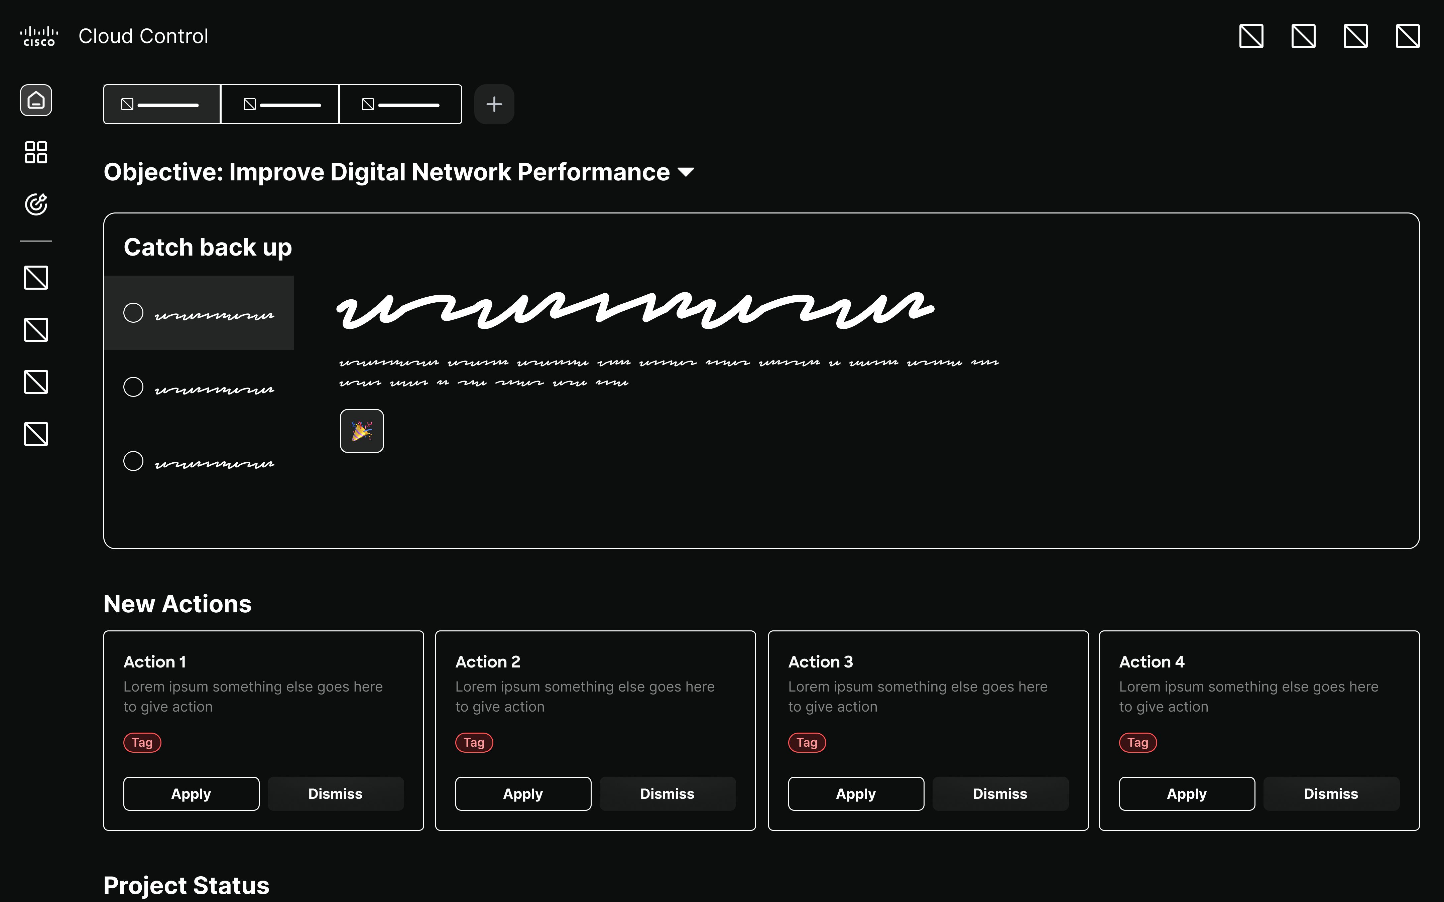Select the Home icon in the sidebar
Screen dimensions: 1444x902
point(36,100)
